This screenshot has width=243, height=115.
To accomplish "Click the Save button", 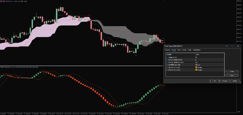I will pyautogui.click(x=232, y=75).
